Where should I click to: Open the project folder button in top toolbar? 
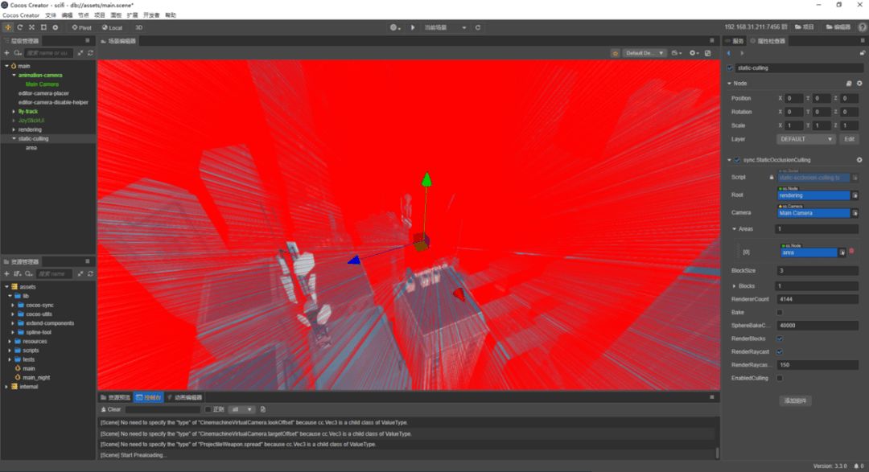click(804, 27)
